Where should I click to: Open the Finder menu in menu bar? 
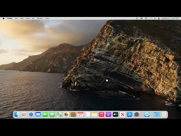(x=10, y=19)
